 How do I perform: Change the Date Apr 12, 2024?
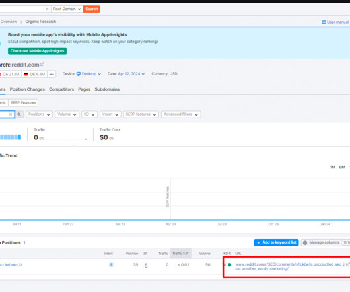(131, 74)
